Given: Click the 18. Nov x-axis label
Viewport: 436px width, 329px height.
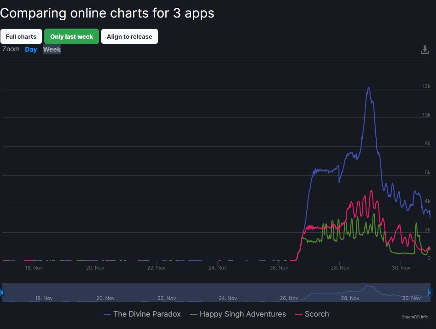Looking at the screenshot, I should (x=34, y=268).
